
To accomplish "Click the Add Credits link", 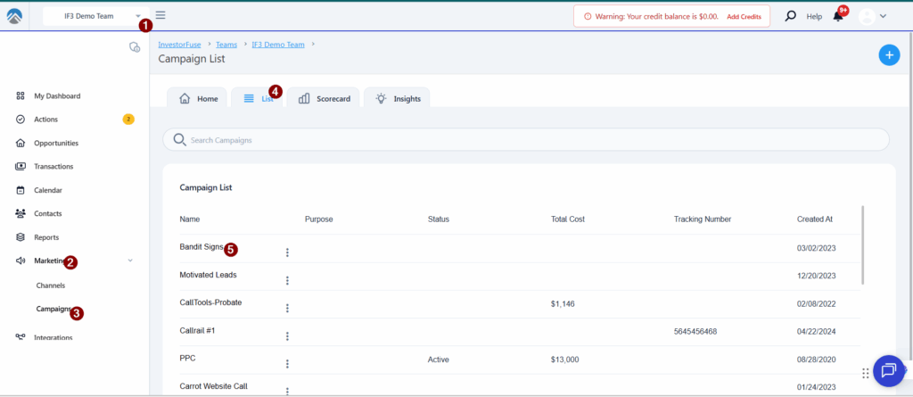I will coord(744,17).
